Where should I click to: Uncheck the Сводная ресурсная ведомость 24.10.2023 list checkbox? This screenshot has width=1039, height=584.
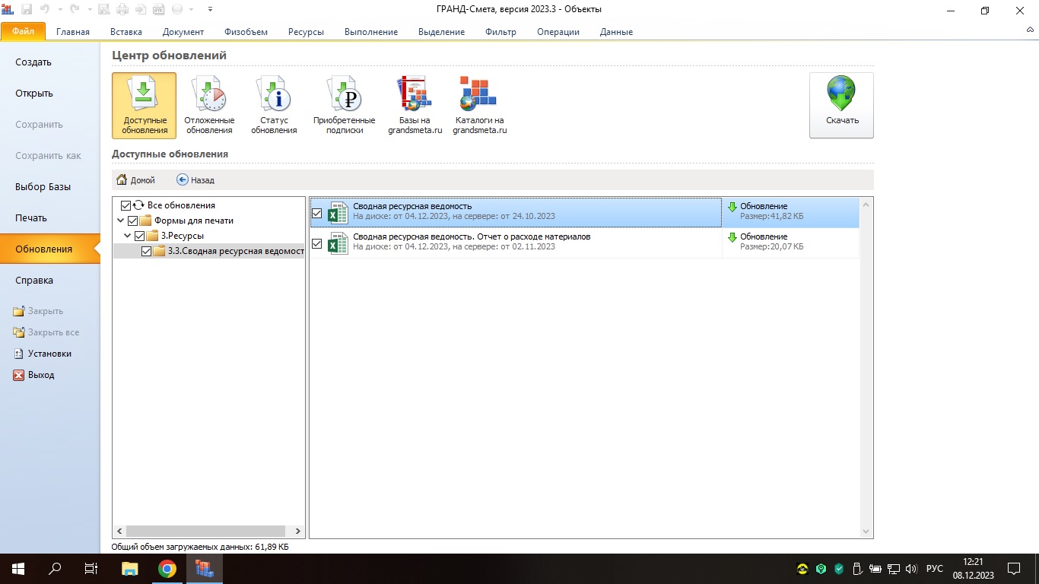tap(317, 214)
